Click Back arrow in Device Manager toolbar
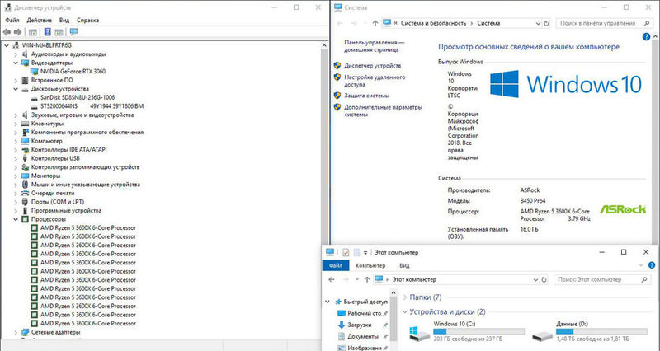Image resolution: width=660 pixels, height=351 pixels. 7,32
